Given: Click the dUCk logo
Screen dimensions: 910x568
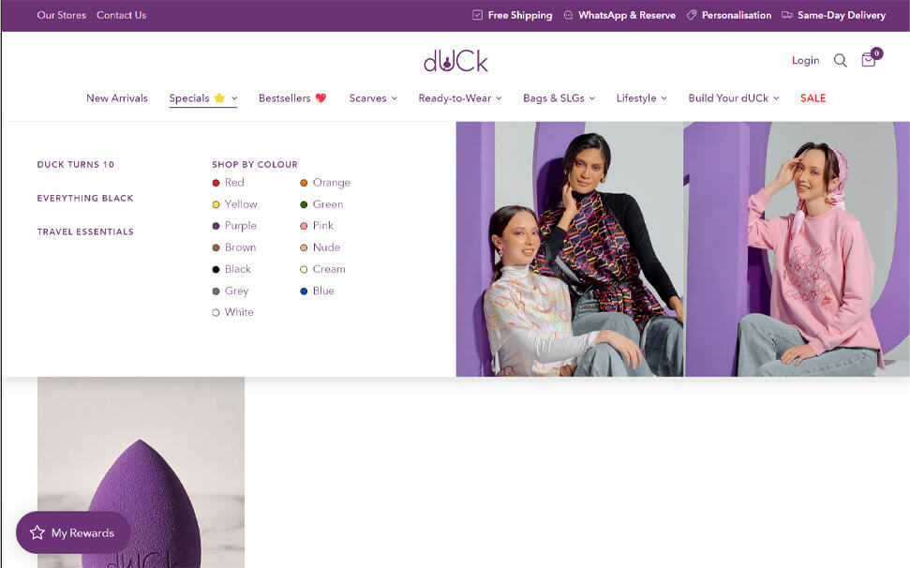Looking at the screenshot, I should [x=455, y=61].
